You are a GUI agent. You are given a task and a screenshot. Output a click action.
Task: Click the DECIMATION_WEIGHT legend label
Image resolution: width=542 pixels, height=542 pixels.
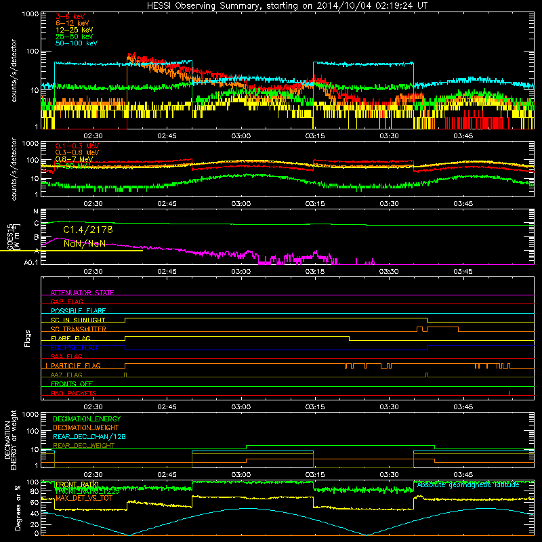click(x=86, y=428)
